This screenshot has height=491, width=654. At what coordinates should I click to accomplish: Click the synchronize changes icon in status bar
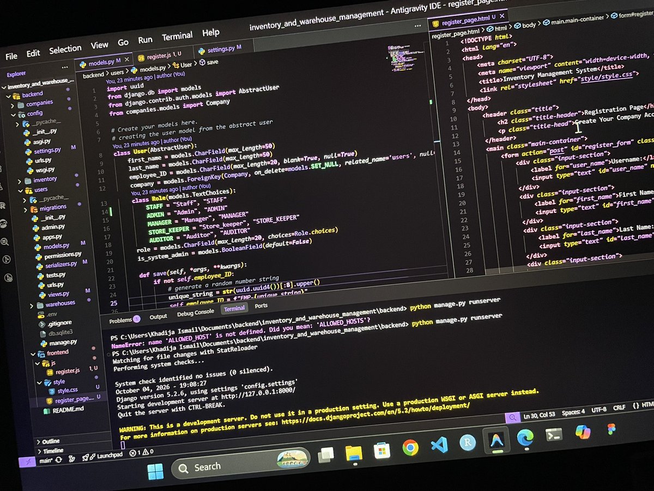click(x=58, y=459)
